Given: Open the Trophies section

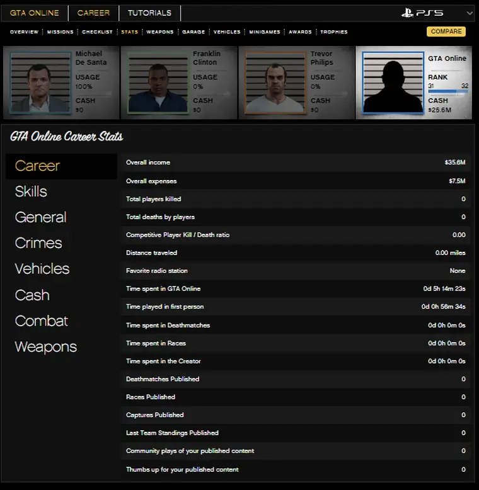Looking at the screenshot, I should coord(333,31).
